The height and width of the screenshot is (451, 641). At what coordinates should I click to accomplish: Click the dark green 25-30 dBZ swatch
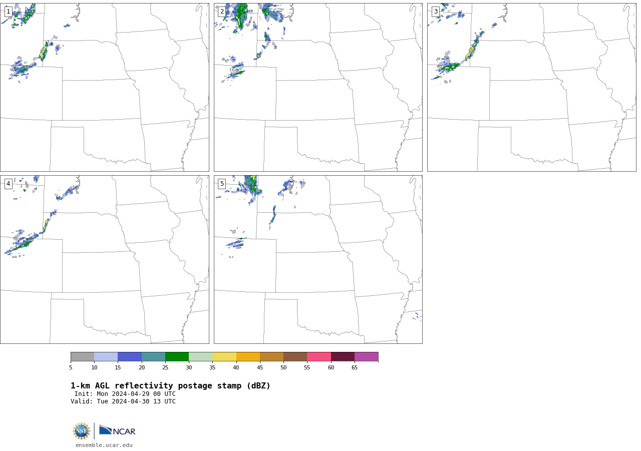[x=177, y=357]
